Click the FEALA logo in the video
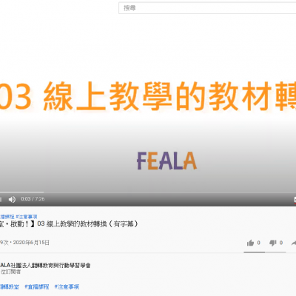This screenshot has width=296, height=296. 166,161
